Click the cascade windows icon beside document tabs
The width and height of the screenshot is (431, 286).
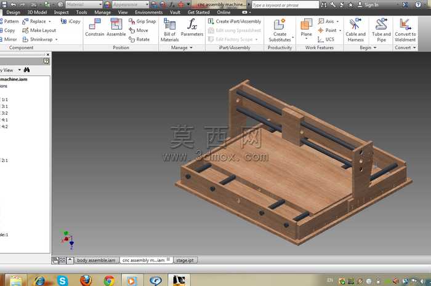coord(55,260)
